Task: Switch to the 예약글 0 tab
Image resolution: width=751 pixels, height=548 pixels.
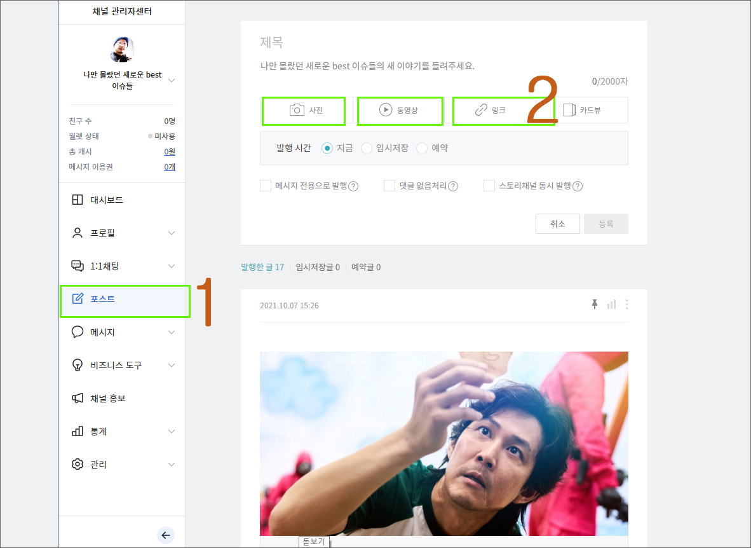Action: click(366, 267)
